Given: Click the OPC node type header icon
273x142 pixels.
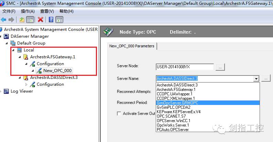Looking at the screenshot, I should click(108, 32).
